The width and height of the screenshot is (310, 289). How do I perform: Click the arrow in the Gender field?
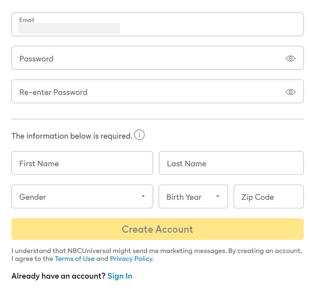tap(143, 196)
